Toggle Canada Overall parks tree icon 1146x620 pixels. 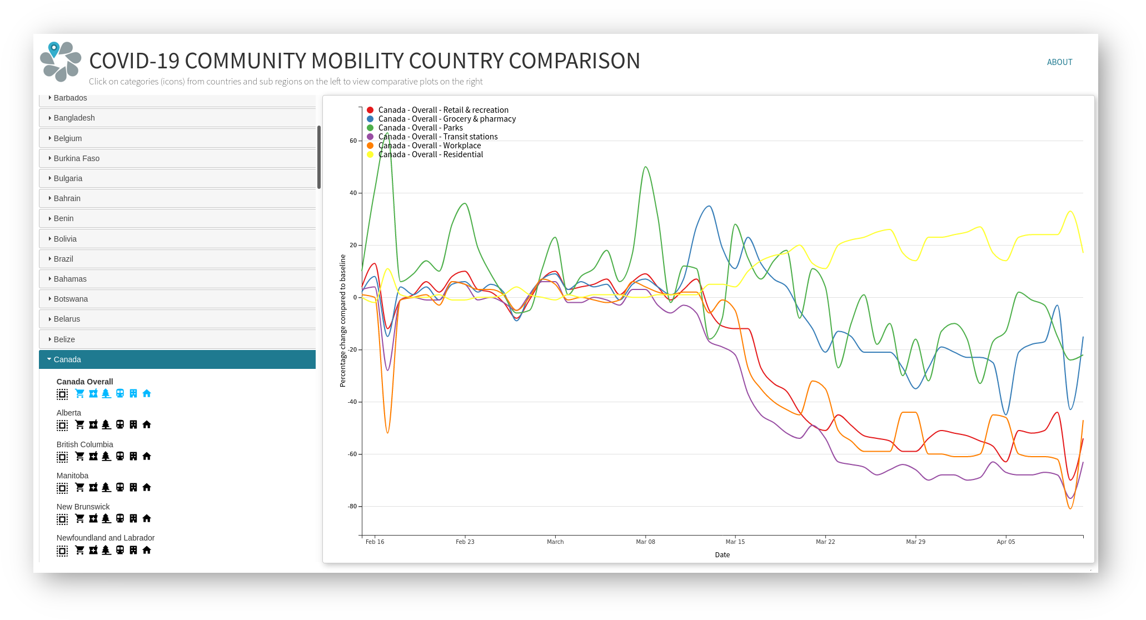(106, 393)
